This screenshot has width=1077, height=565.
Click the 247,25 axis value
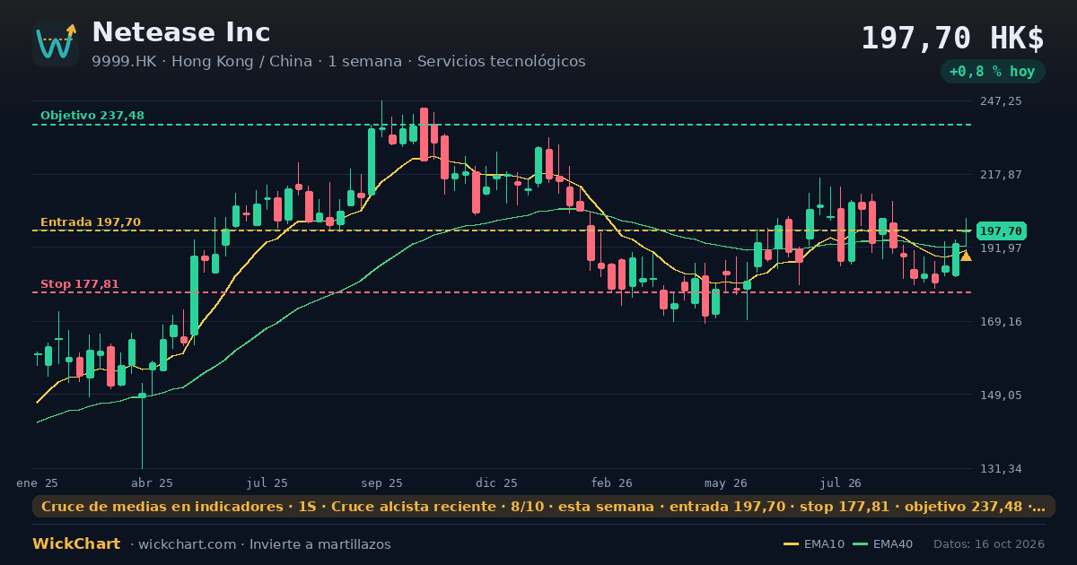(1001, 101)
